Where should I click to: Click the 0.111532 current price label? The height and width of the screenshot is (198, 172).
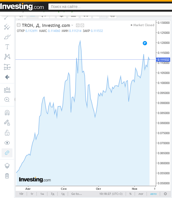tap(163, 60)
